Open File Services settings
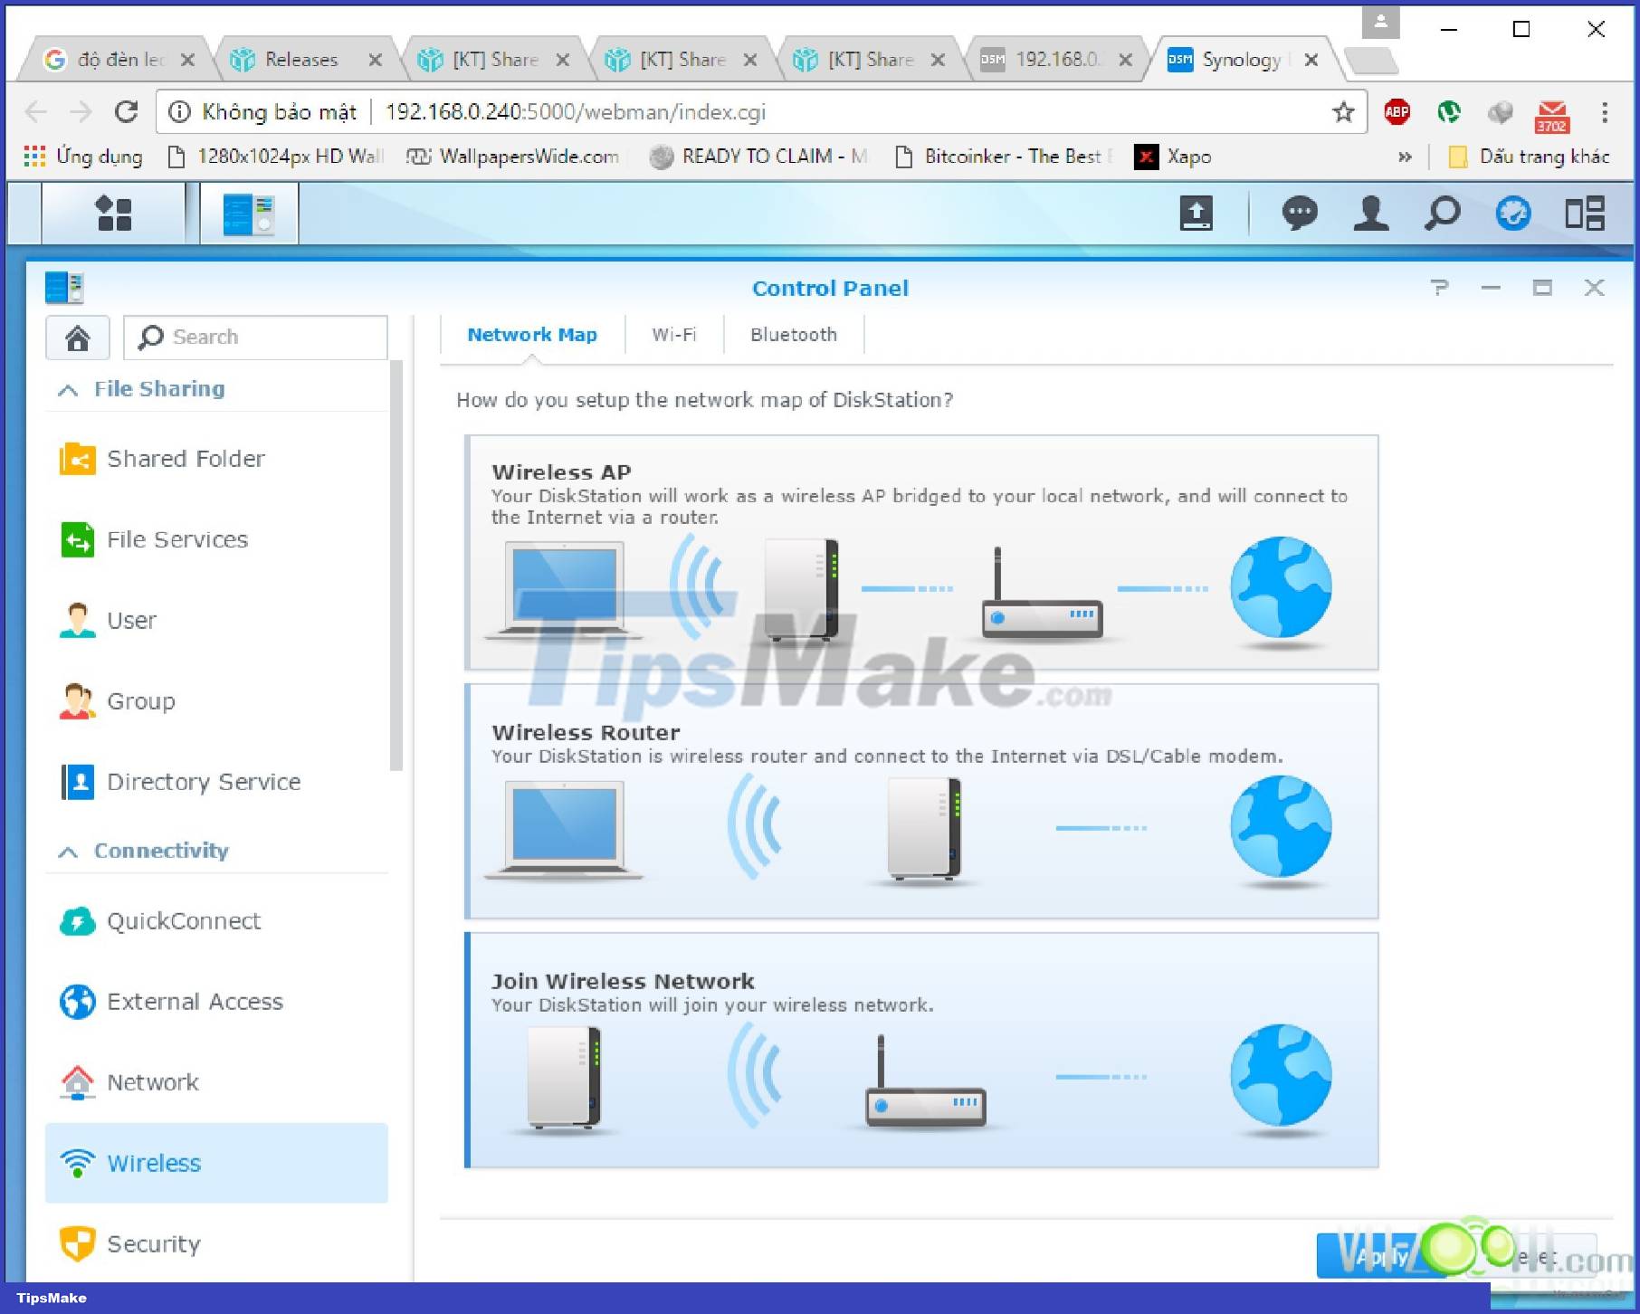 176,539
